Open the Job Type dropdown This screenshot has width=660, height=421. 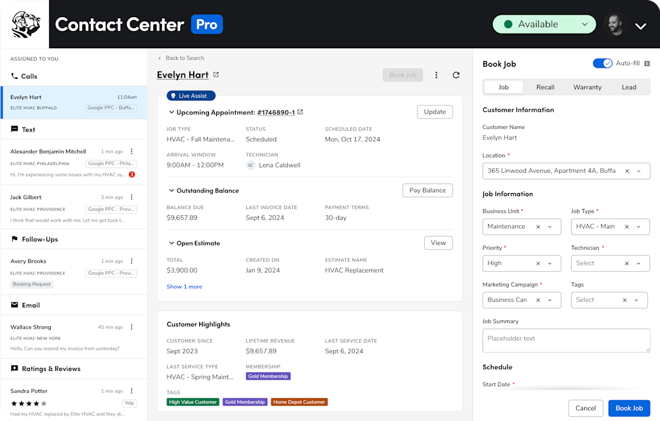pyautogui.click(x=639, y=227)
